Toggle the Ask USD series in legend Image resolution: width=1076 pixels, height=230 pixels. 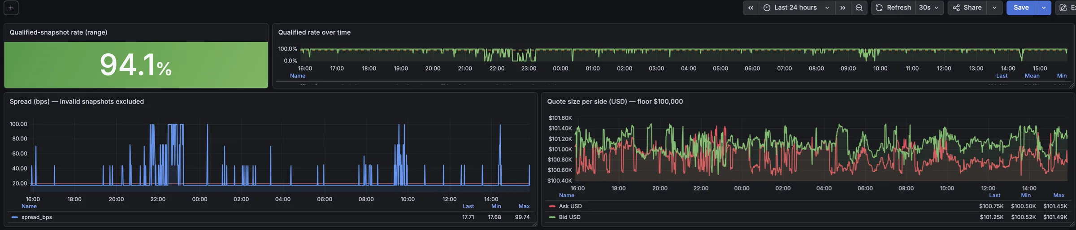pos(570,206)
